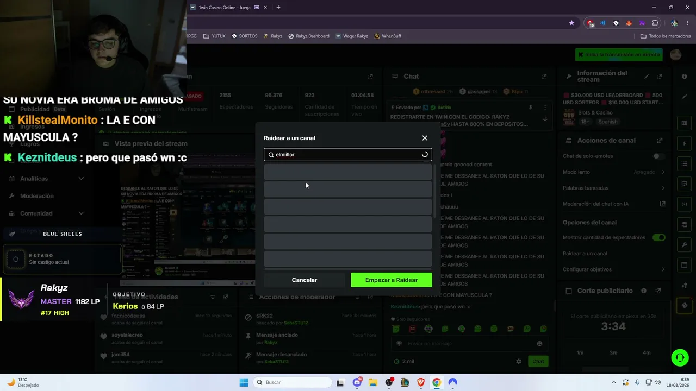Open a new browser tab
Image resolution: width=696 pixels, height=391 pixels.
point(278,8)
